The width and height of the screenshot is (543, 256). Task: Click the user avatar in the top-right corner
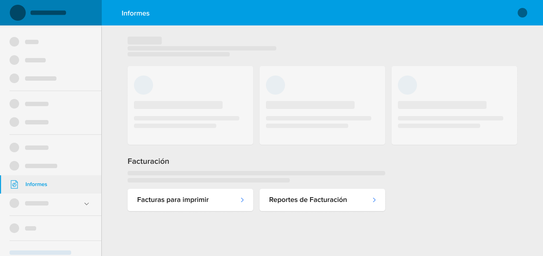(x=522, y=13)
